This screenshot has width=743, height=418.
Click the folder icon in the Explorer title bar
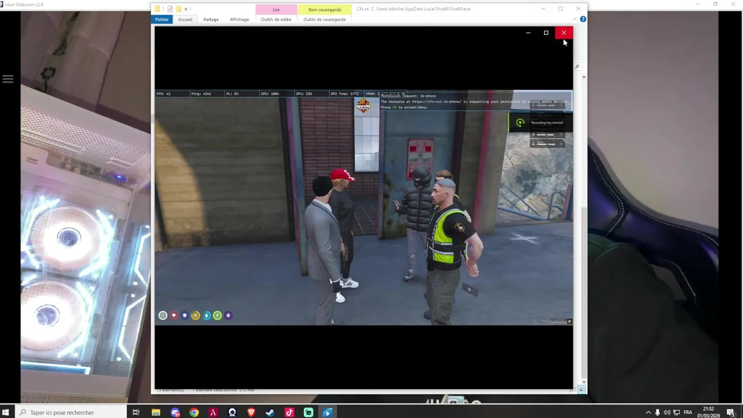point(157,9)
